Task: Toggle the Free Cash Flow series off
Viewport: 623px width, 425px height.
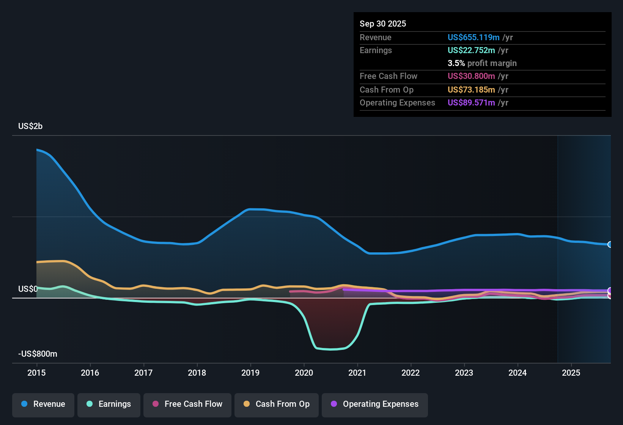Action: pyautogui.click(x=187, y=404)
